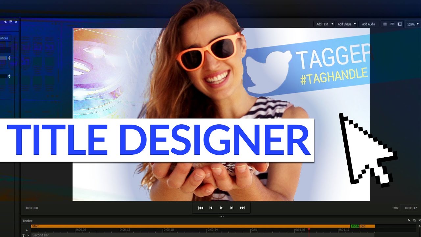Jump to the end of the title
The height and width of the screenshot is (237, 421).
(242, 208)
